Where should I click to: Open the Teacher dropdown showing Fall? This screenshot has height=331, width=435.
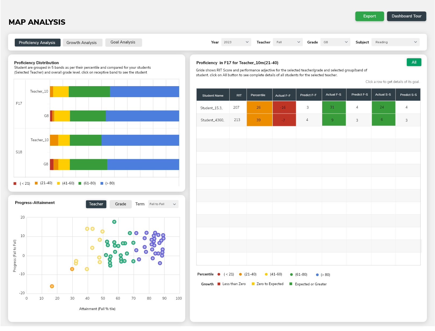pyautogui.click(x=288, y=42)
